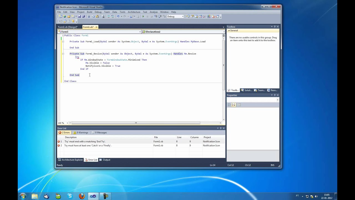
Task: Open the Analyze menu
Action: pos(153,12)
